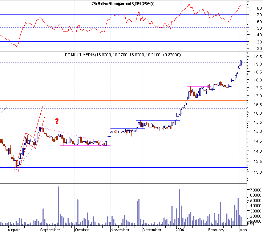Viewport: 263px width, 232px height.
Task: Click the December label on the date axis
Action: tap(152, 230)
